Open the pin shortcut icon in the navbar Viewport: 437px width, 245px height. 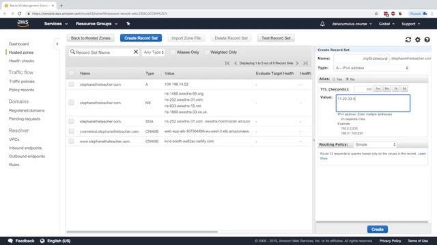[x=128, y=24]
